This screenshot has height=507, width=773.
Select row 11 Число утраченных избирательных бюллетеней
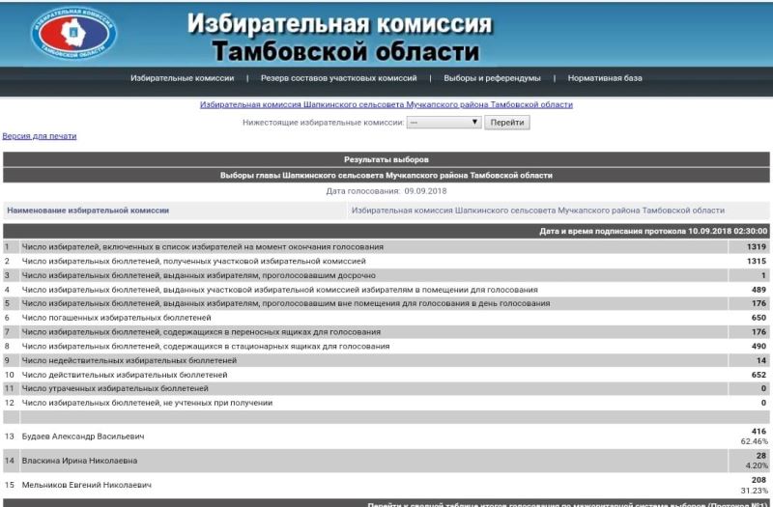[386, 388]
